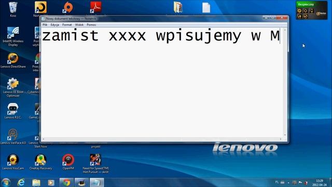Open Windows Media Player from taskbar
This screenshot has width=332, height=187.
pos(51,182)
